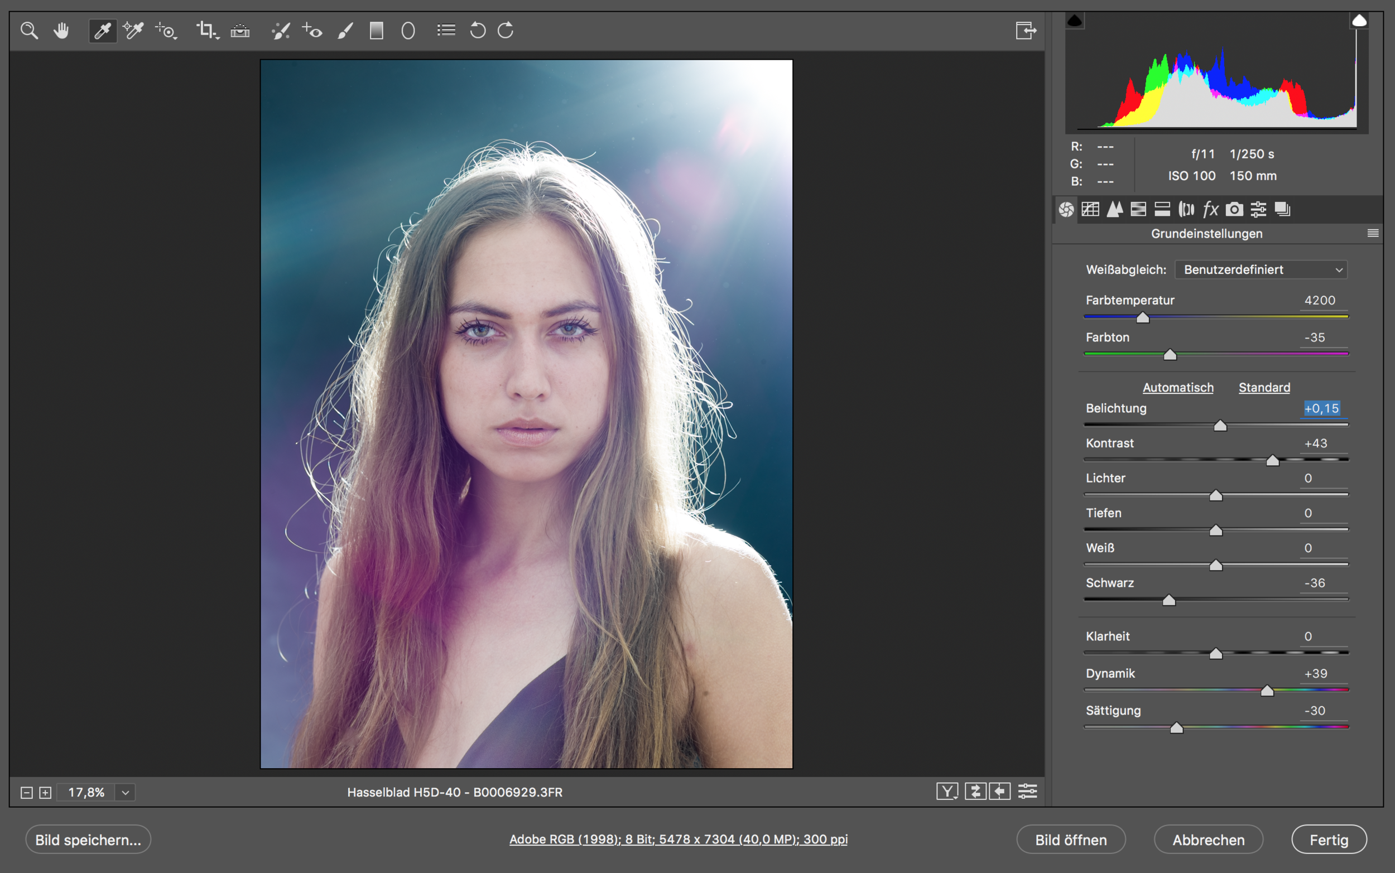Viewport: 1395px width, 873px height.
Task: Select the Adjustment Brush tool
Action: click(345, 31)
